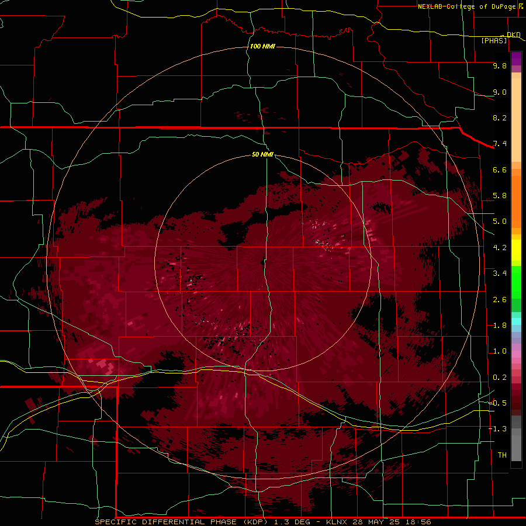Click the 1.8 value on the scale

[x=500, y=326]
